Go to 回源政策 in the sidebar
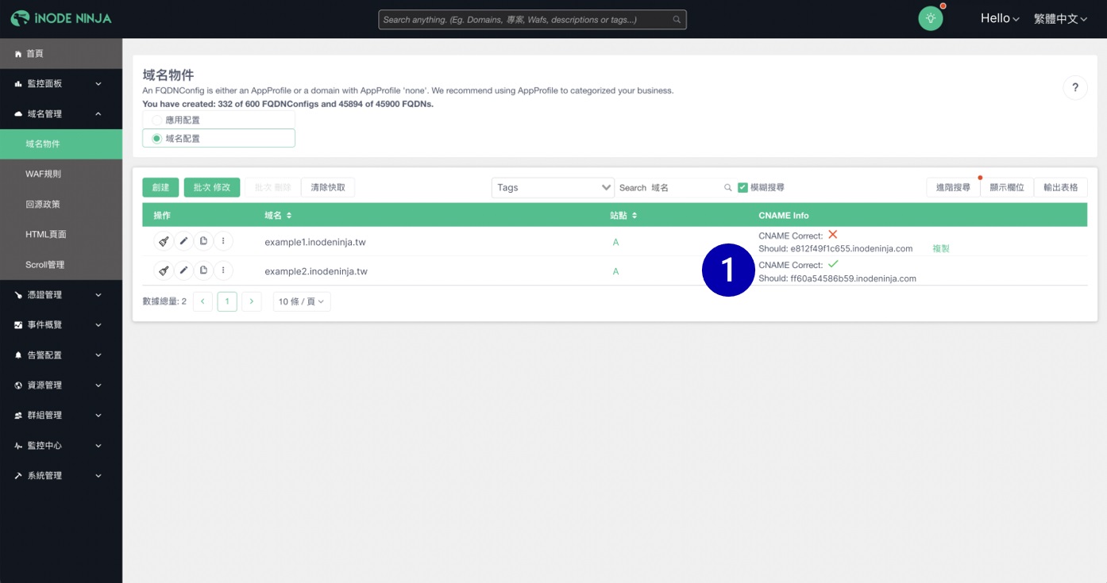This screenshot has width=1107, height=583. 44,205
